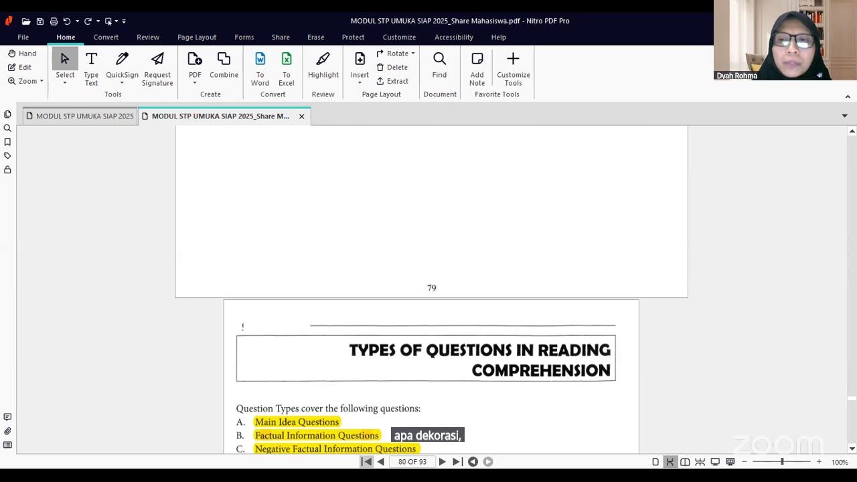Activate the Highlight tool
This screenshot has height=482, width=857.
323,65
